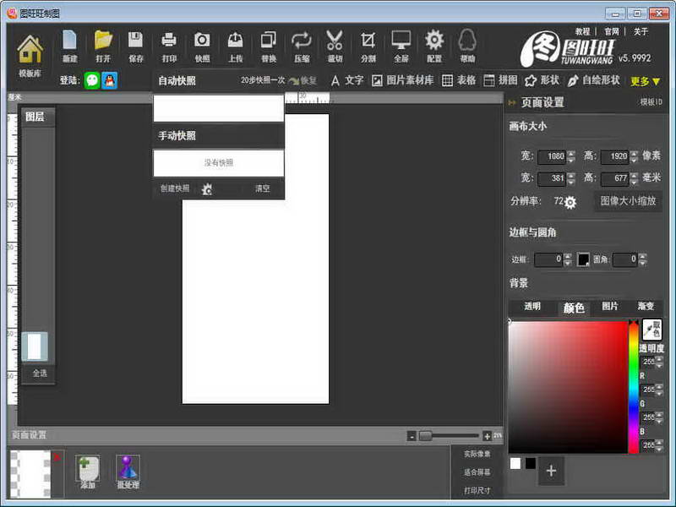This screenshot has height=507, width=676.
Task: Click the pixel width field 1080
Action: (x=552, y=156)
